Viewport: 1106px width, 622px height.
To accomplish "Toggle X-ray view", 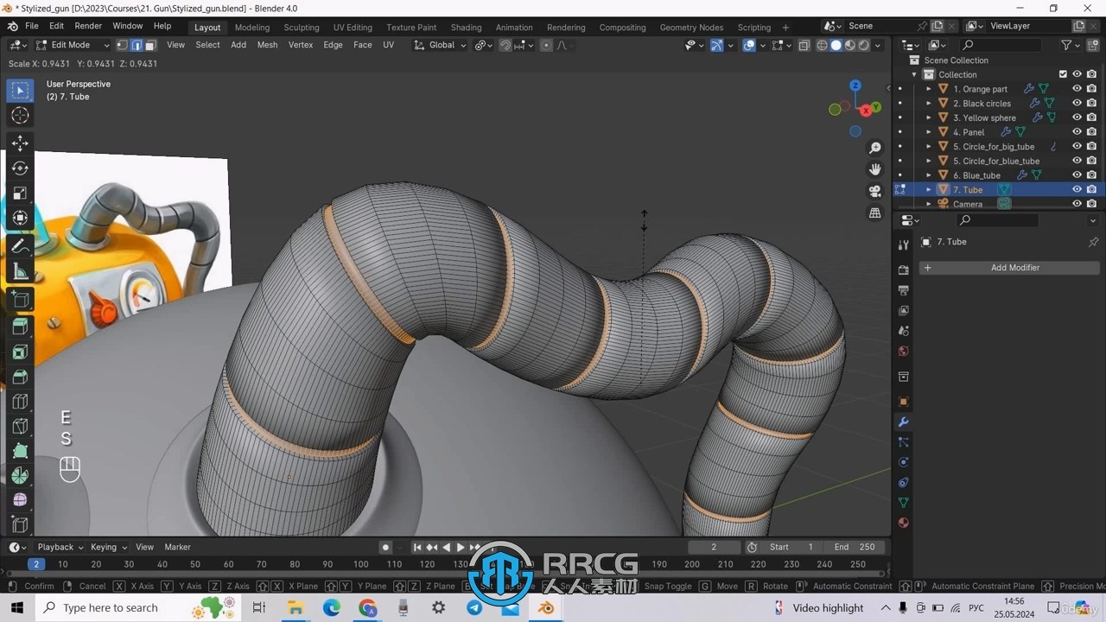I will coord(804,45).
